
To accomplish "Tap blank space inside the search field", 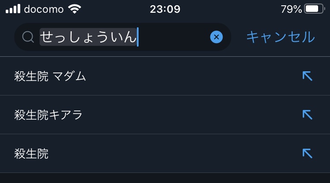I will 174,37.
